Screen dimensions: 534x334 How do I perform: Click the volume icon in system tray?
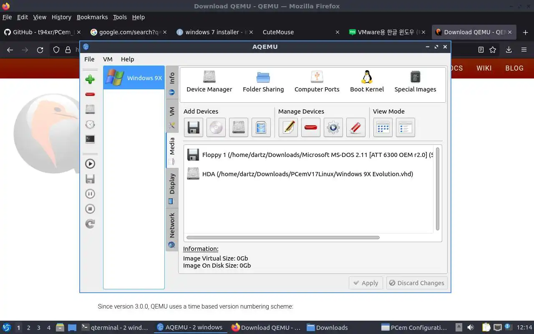click(471, 328)
